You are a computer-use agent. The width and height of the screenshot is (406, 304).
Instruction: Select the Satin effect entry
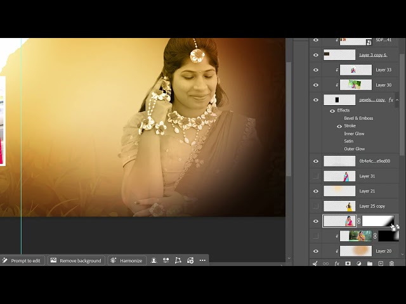click(348, 141)
